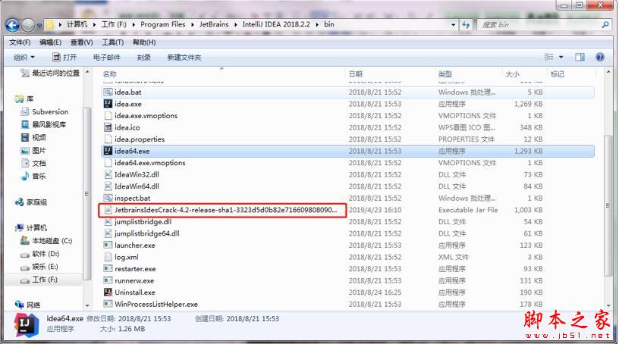Select the WinProcessListHelper.exe file icon
This screenshot has height=344, width=619.
pyautogui.click(x=108, y=304)
